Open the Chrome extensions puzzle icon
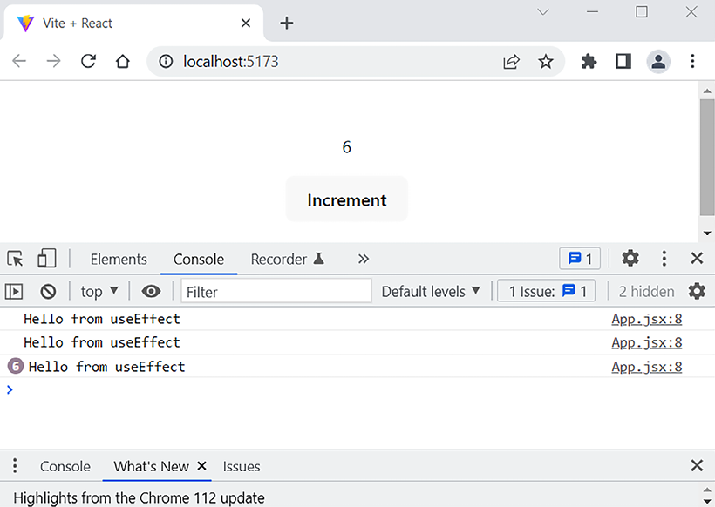 (x=589, y=62)
